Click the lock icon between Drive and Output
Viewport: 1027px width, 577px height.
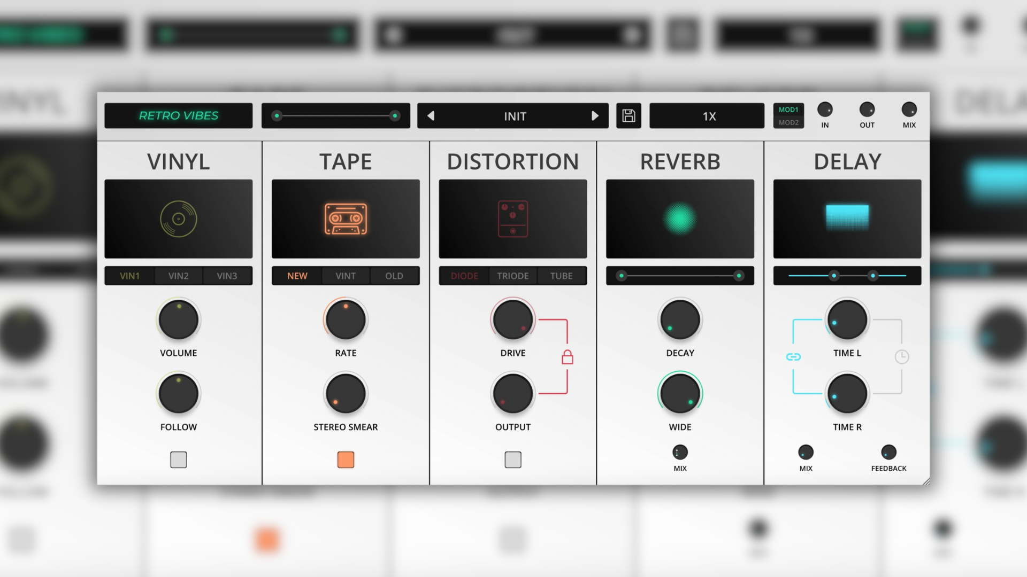tap(567, 357)
